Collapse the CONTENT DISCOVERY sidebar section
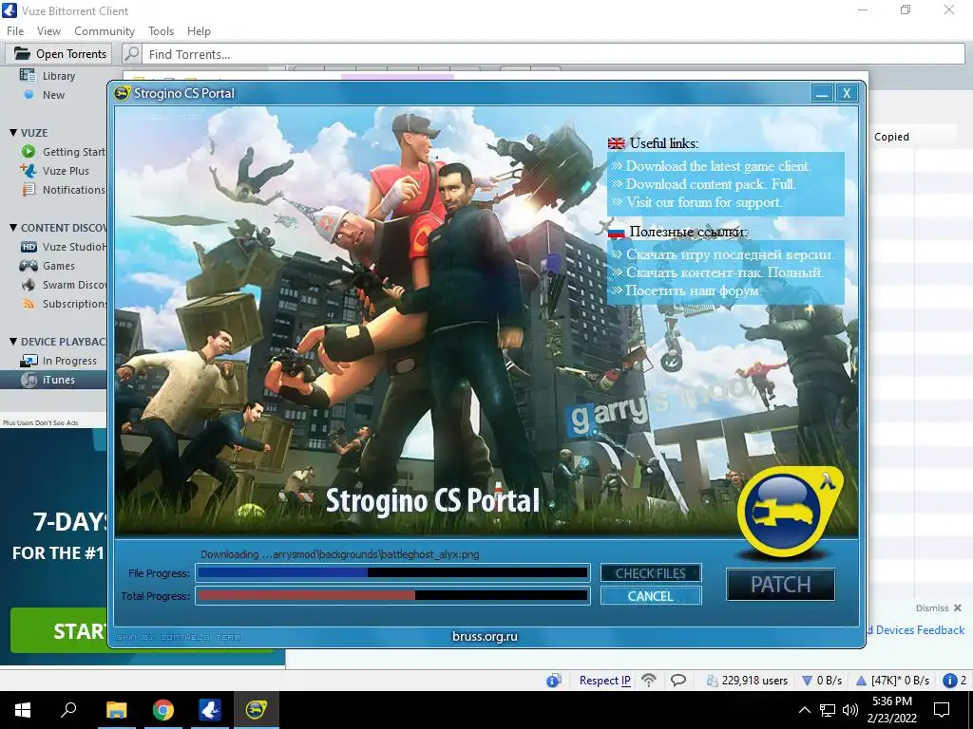Image resolution: width=973 pixels, height=729 pixels. coord(13,228)
